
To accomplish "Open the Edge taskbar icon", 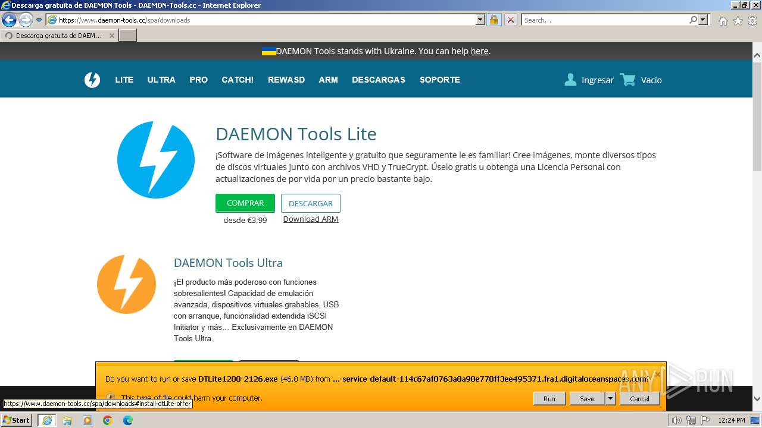I will 128,420.
